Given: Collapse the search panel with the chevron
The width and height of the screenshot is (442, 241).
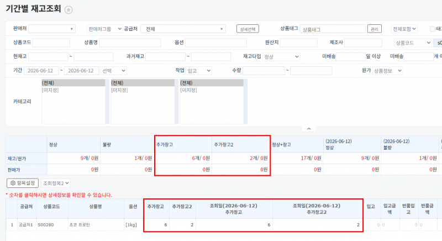Looking at the screenshot, I should [309, 129].
